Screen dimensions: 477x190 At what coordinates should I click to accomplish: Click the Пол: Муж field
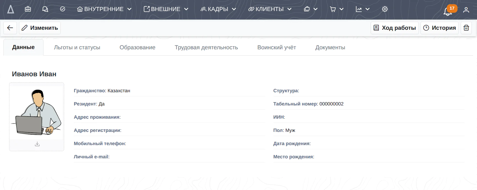369,130
